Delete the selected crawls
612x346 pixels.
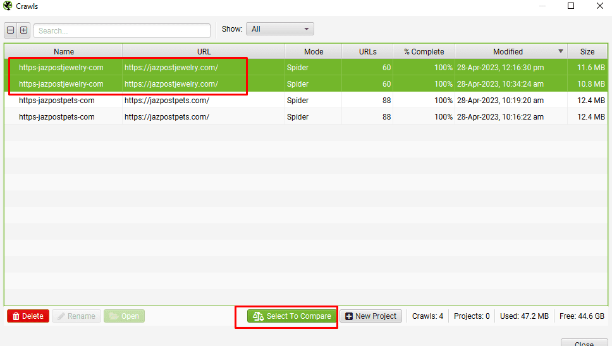[28, 316]
